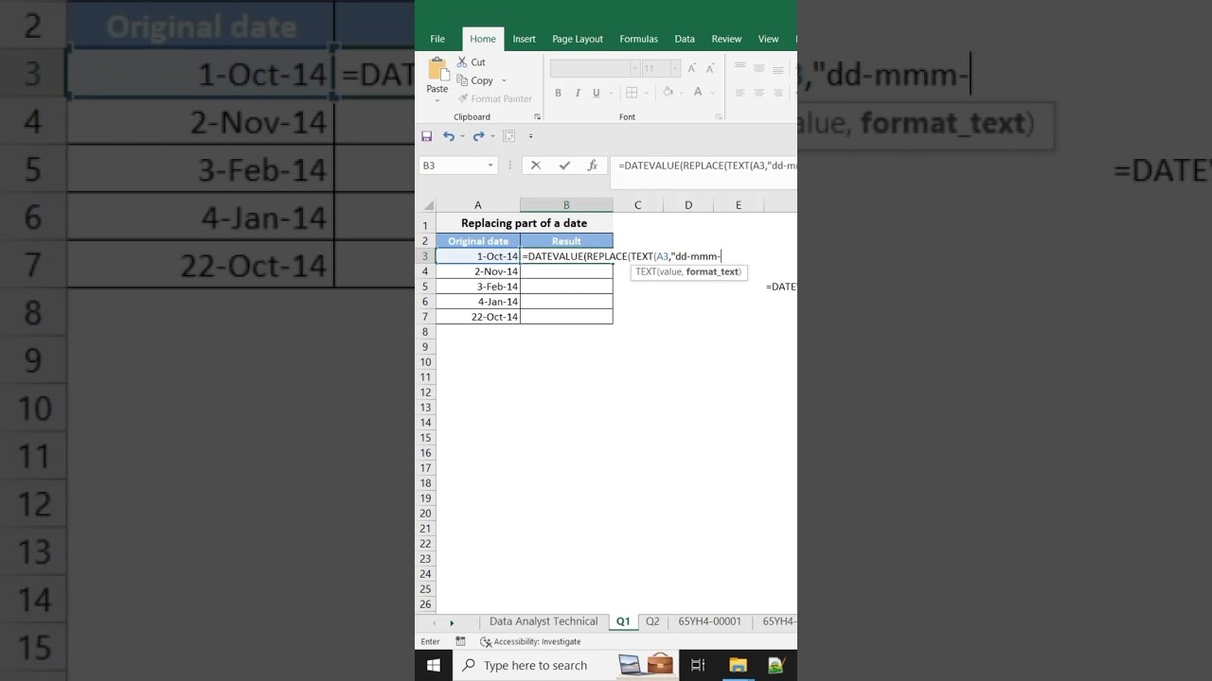
Task: Open the Clipboard dialog launcher
Action: tap(537, 117)
